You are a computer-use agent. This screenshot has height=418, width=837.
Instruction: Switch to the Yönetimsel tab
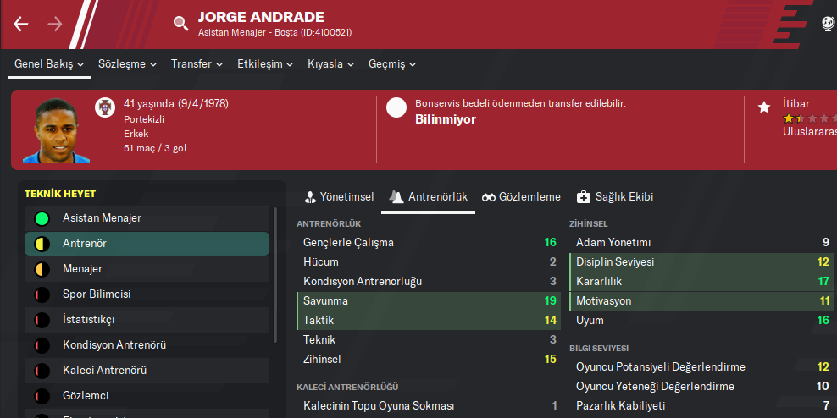[339, 197]
